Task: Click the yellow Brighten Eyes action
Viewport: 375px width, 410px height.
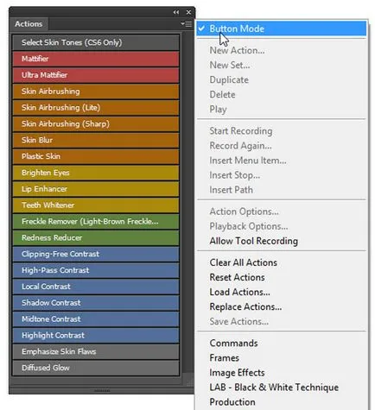Action: tap(96, 173)
